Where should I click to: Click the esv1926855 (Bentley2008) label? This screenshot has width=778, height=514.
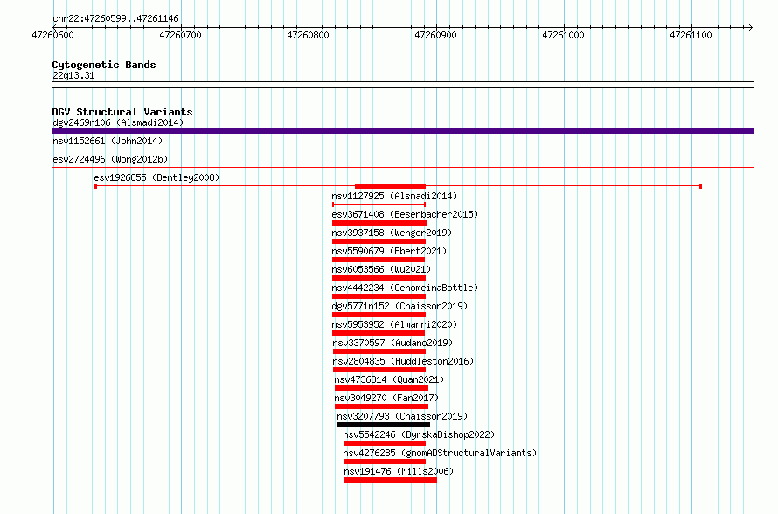[156, 177]
